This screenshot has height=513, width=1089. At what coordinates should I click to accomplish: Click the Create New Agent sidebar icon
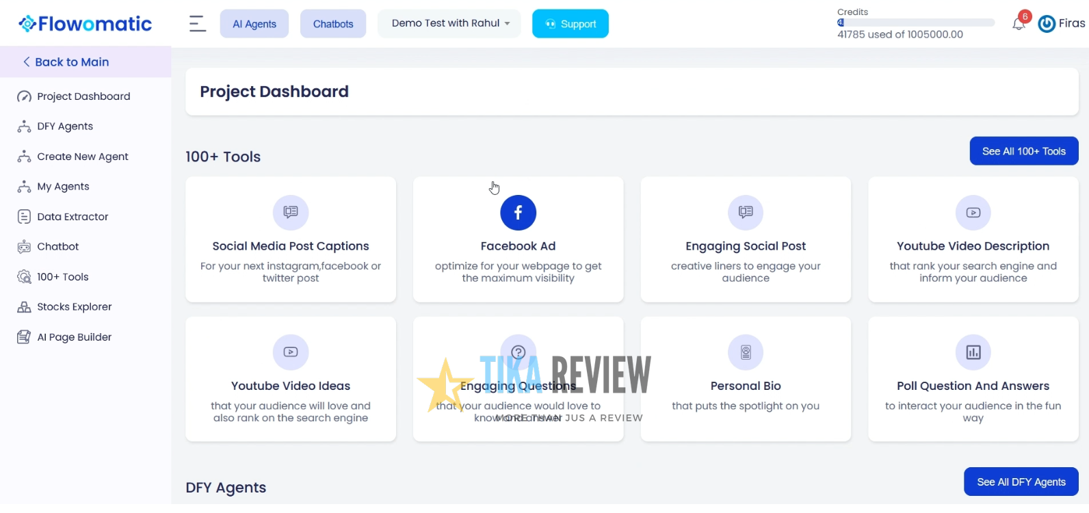coord(24,157)
